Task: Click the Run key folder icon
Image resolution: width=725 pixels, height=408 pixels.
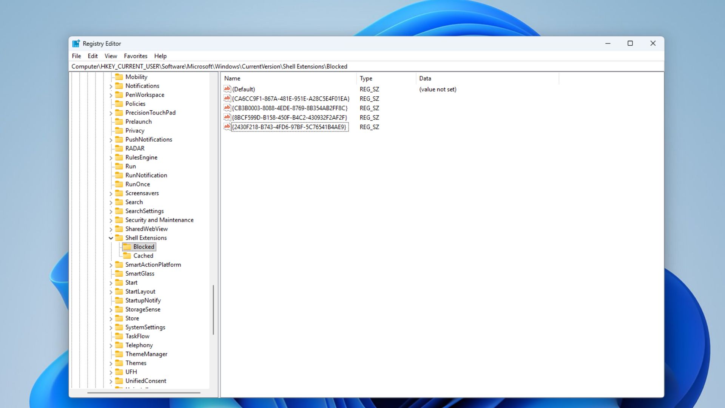Action: tap(119, 166)
